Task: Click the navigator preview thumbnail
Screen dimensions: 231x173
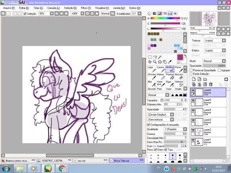Action: pos(210,19)
